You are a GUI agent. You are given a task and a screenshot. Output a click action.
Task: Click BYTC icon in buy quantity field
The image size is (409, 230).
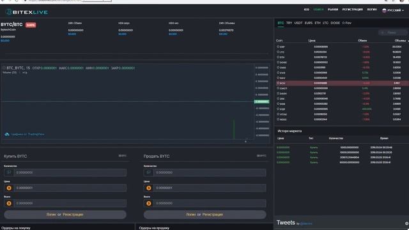tap(9, 172)
